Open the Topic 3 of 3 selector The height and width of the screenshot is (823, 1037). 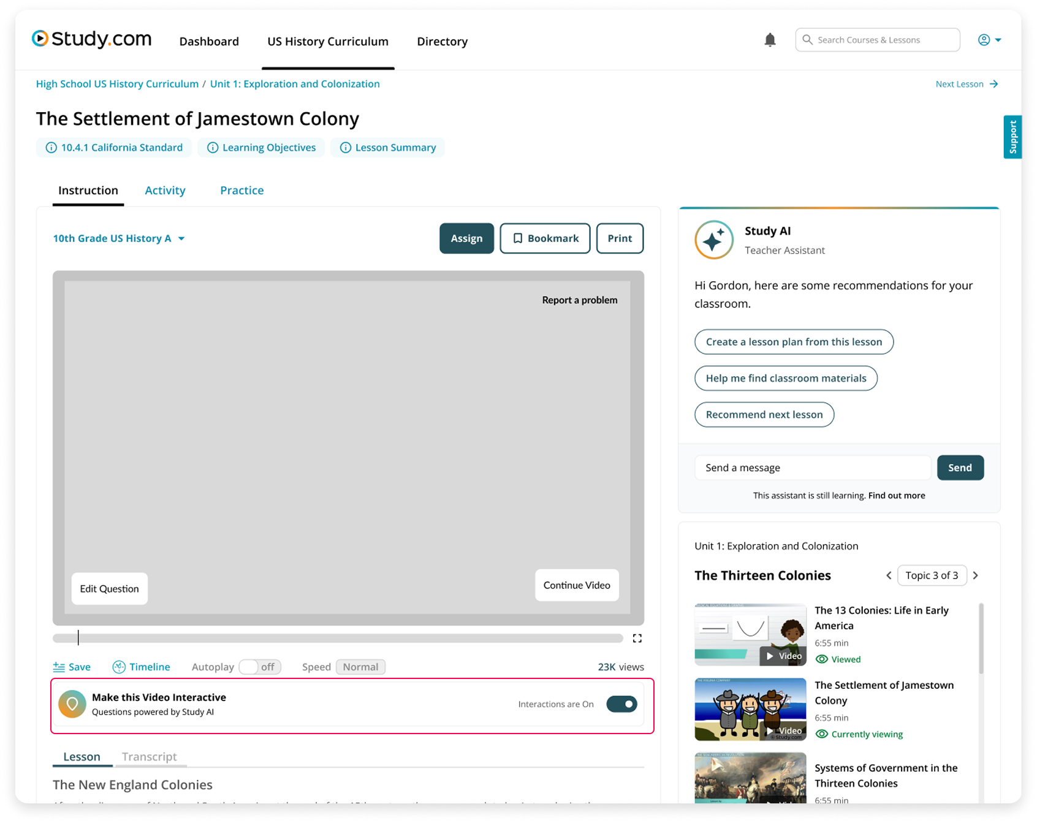[932, 575]
